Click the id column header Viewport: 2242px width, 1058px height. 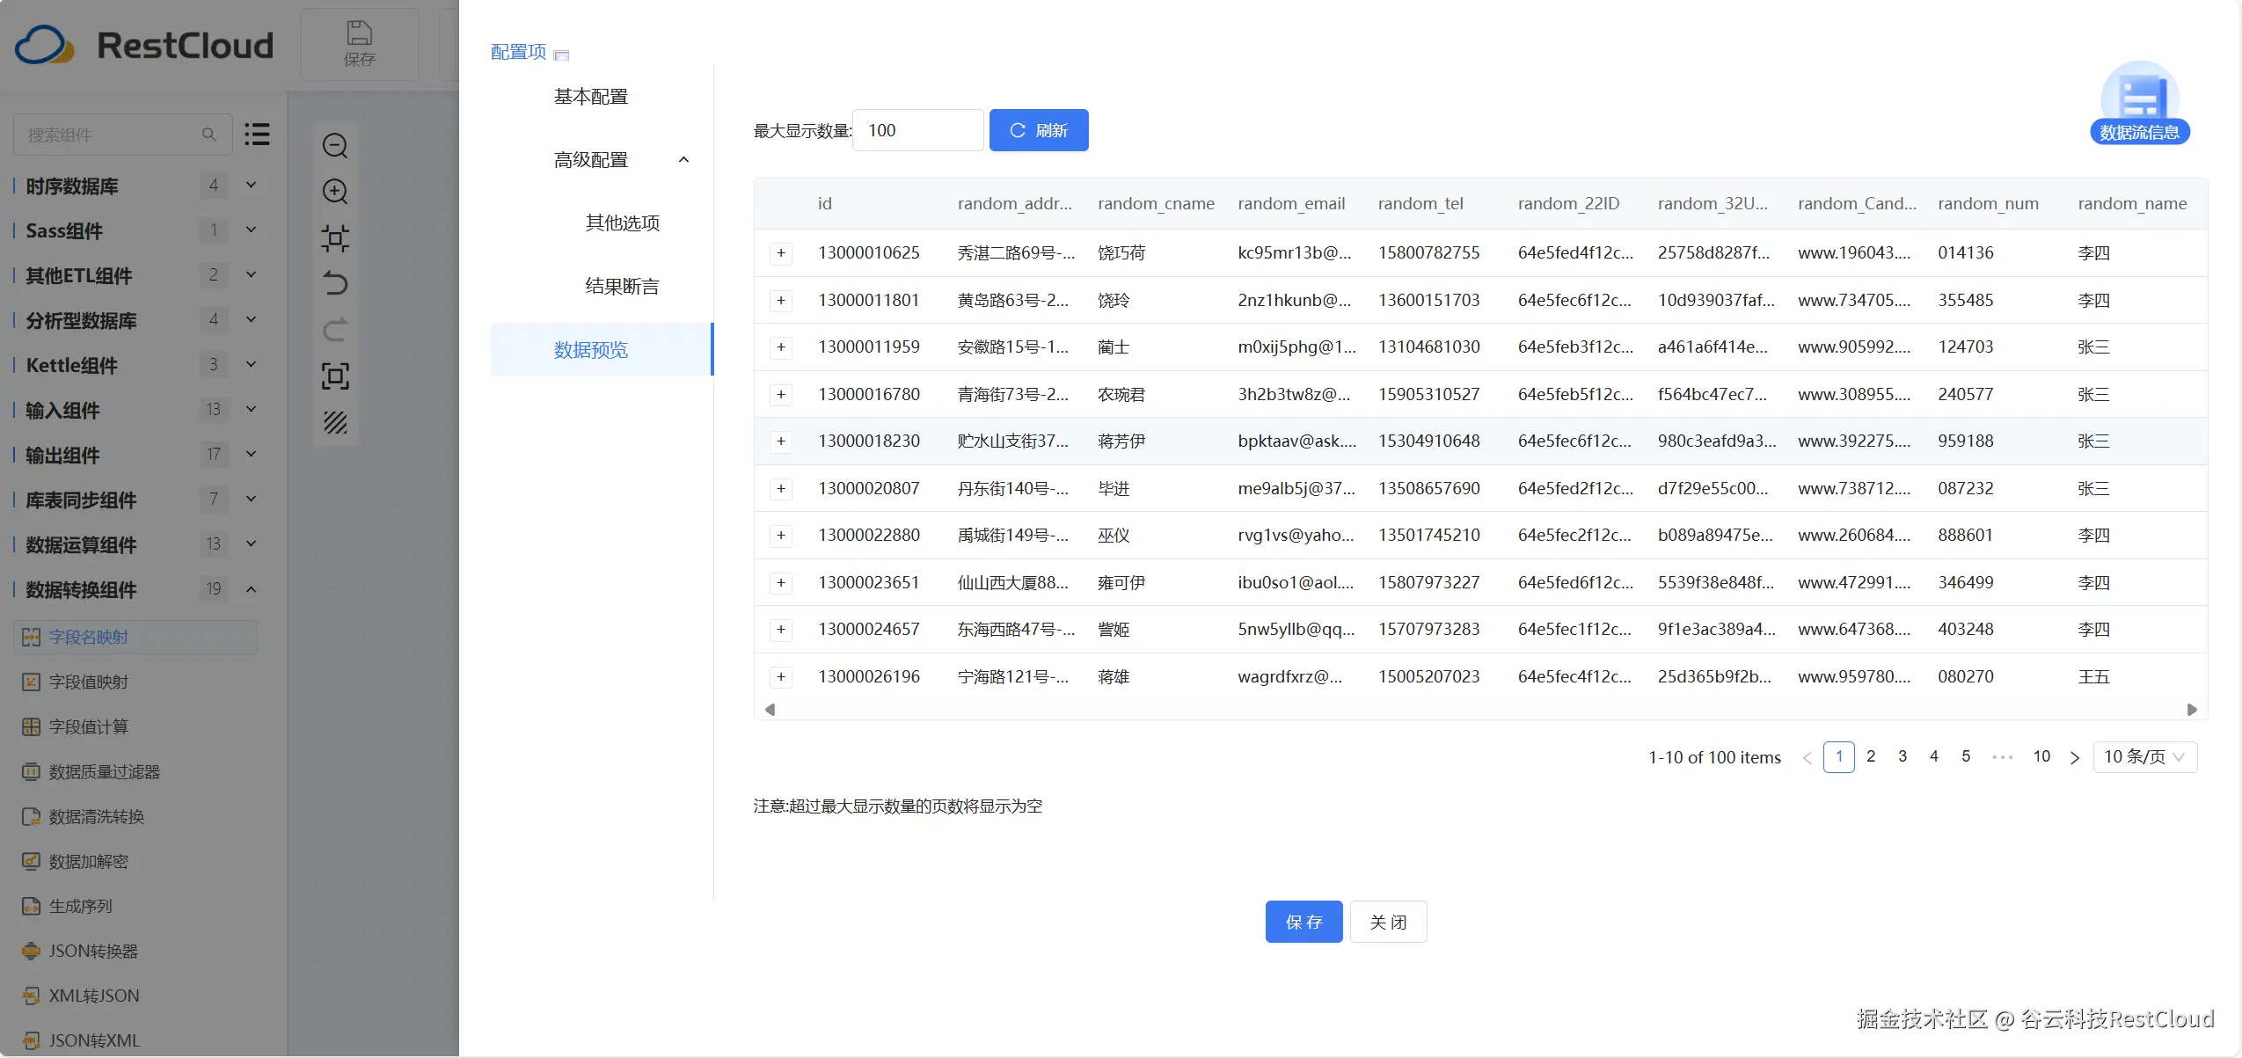824,204
